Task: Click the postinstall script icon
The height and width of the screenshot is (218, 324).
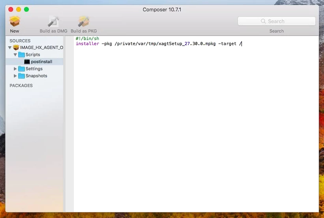Action: pyautogui.click(x=27, y=62)
